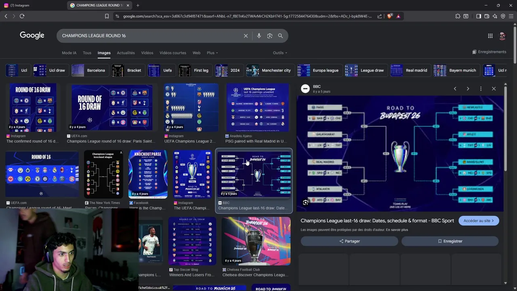517x291 pixels.
Task: Show previous image in preview panel
Action: coord(455,89)
